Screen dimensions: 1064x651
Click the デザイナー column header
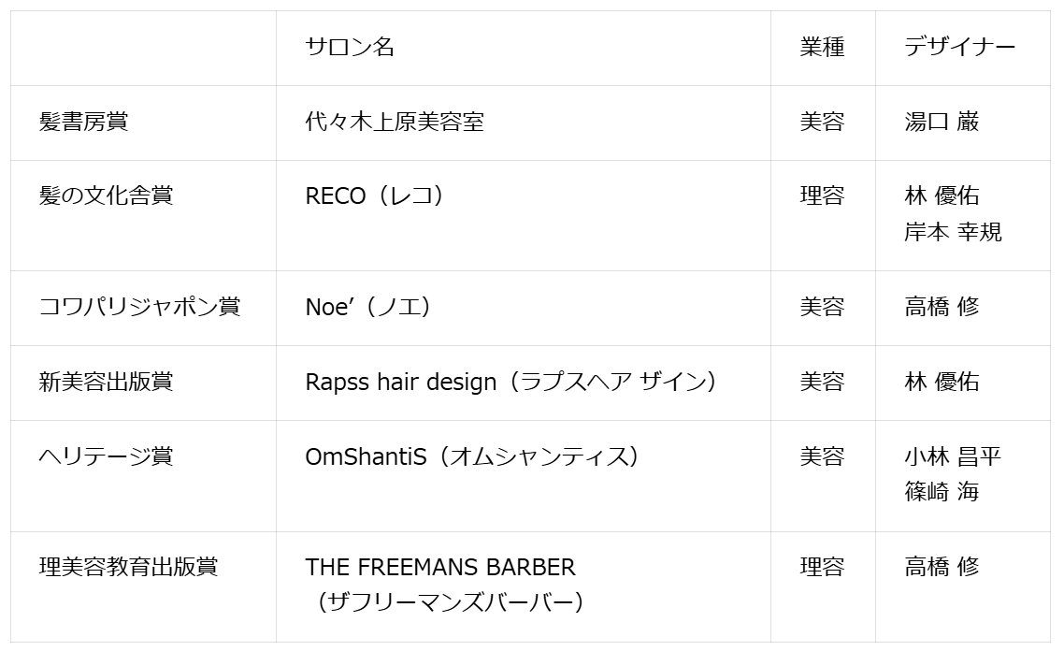point(959,48)
